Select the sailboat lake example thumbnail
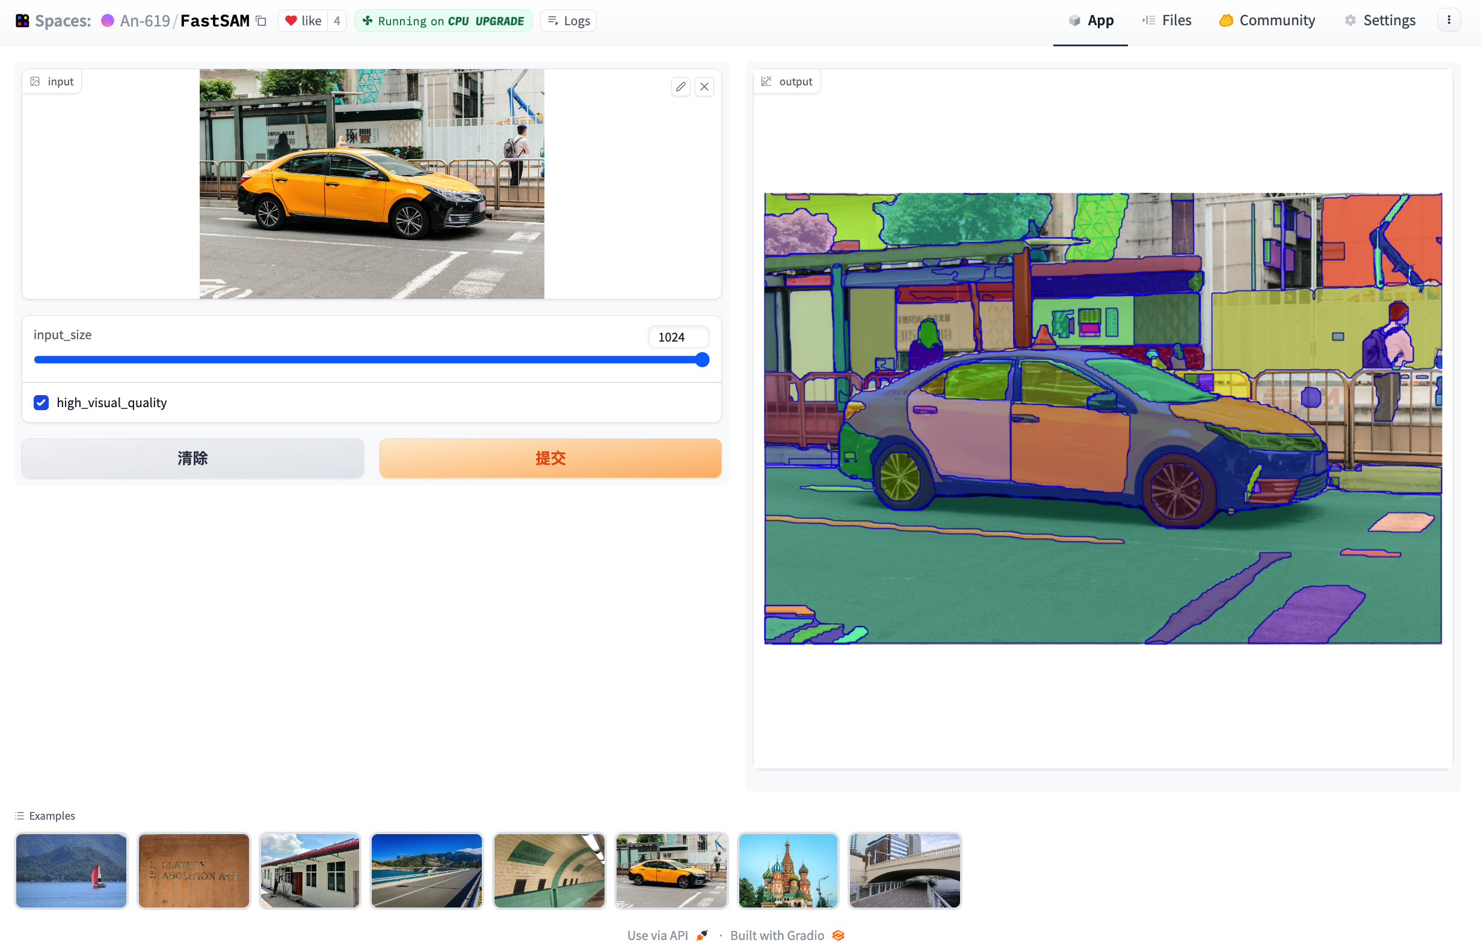The image size is (1481, 949). [x=71, y=869]
